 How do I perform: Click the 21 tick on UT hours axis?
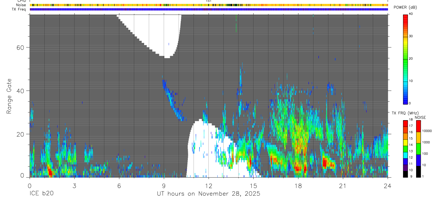click(343, 185)
